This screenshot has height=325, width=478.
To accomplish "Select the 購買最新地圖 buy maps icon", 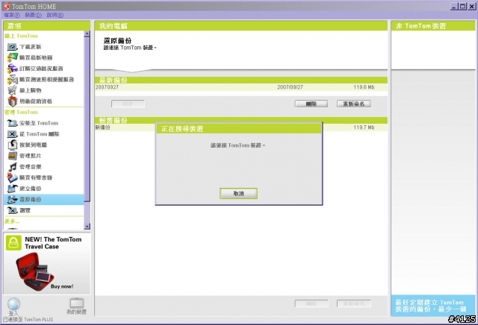I will (12, 57).
